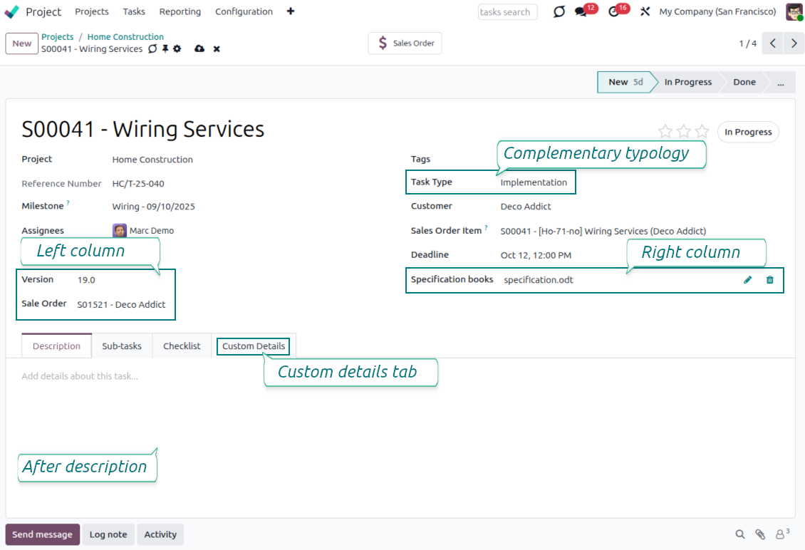Open the activities clock icon with badge 16

point(614,12)
